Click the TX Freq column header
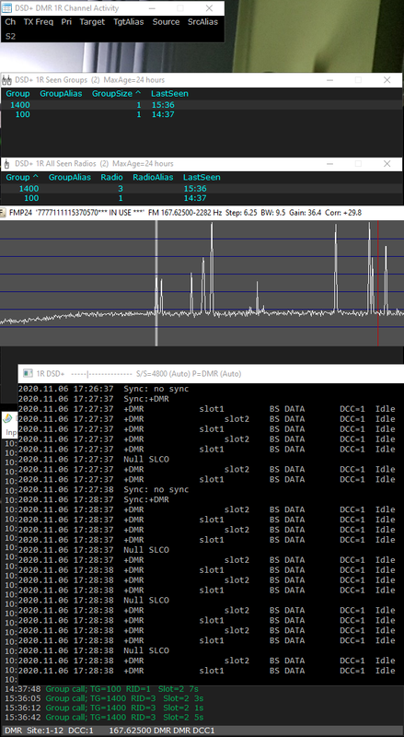The width and height of the screenshot is (404, 737). pyautogui.click(x=39, y=21)
